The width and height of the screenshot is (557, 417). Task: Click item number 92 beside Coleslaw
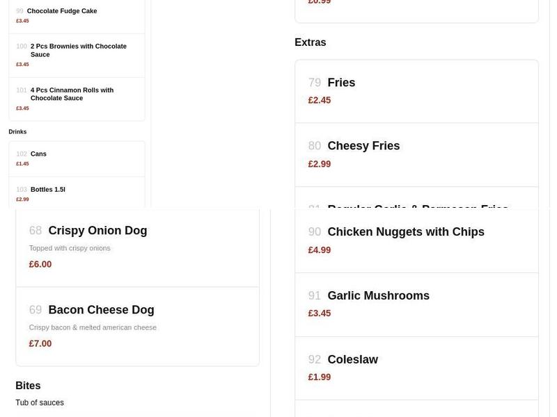coord(314,359)
